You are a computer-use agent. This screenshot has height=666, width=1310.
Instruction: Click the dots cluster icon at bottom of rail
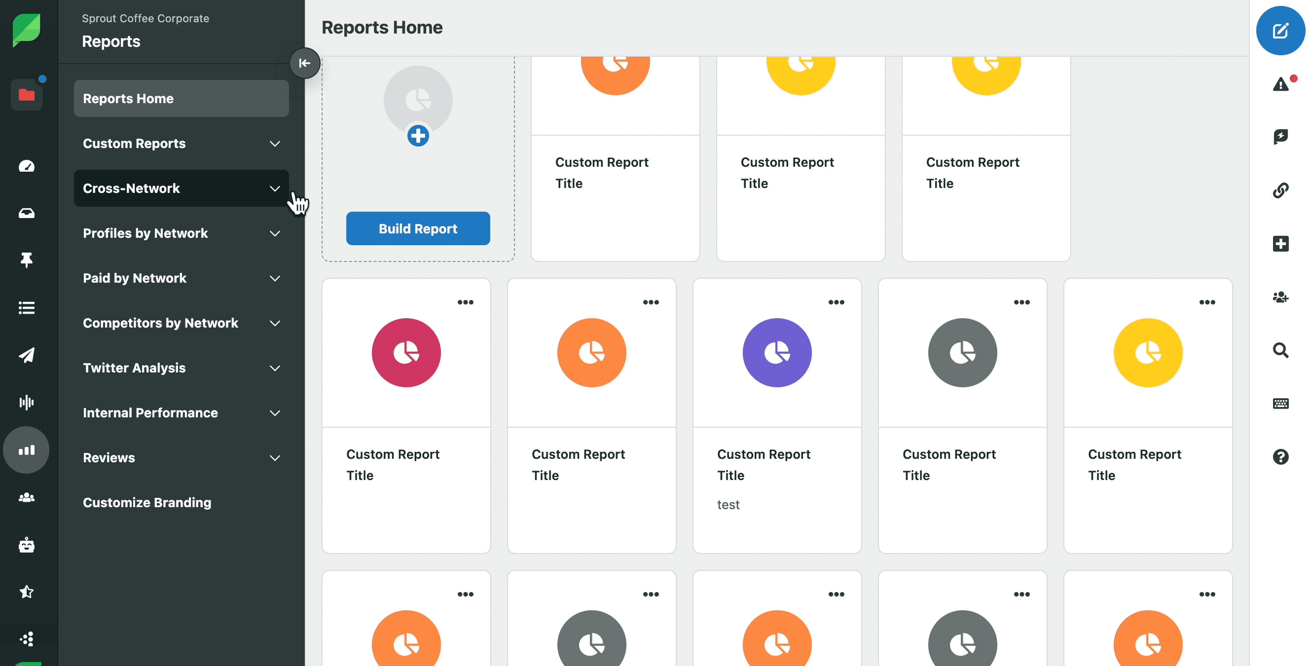point(27,639)
